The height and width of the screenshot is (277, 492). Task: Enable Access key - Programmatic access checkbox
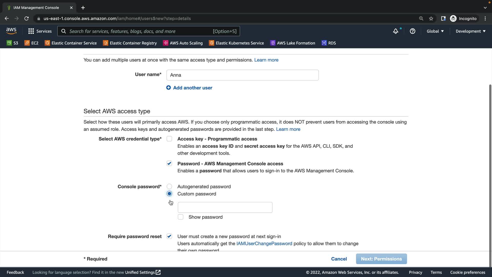pyautogui.click(x=169, y=139)
